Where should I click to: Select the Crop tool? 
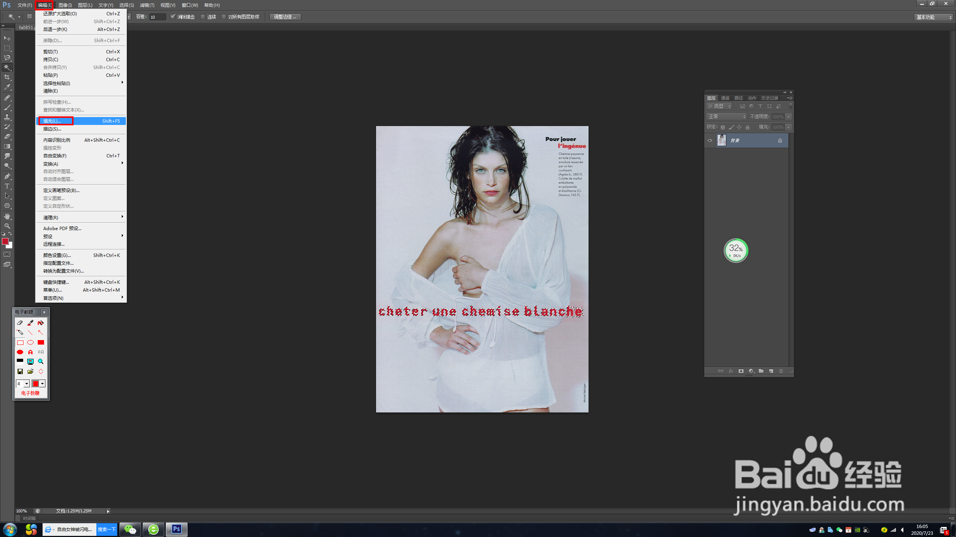(x=7, y=77)
